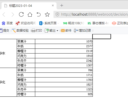Click the shield security icon in address bar
128x102 pixels.
pyautogui.click(x=57, y=14)
